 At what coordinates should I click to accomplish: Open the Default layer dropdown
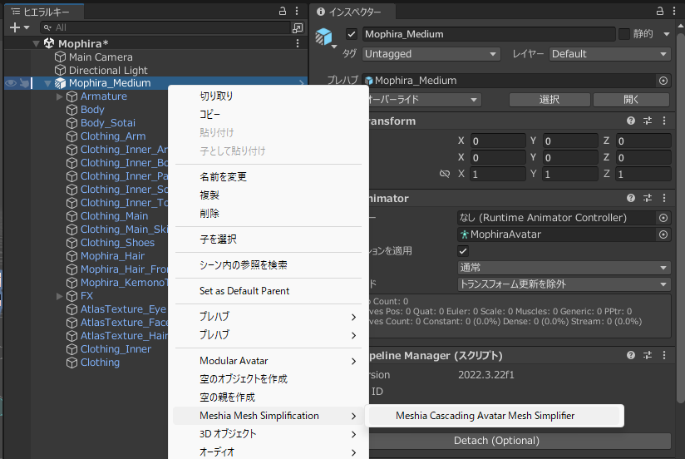(x=609, y=54)
